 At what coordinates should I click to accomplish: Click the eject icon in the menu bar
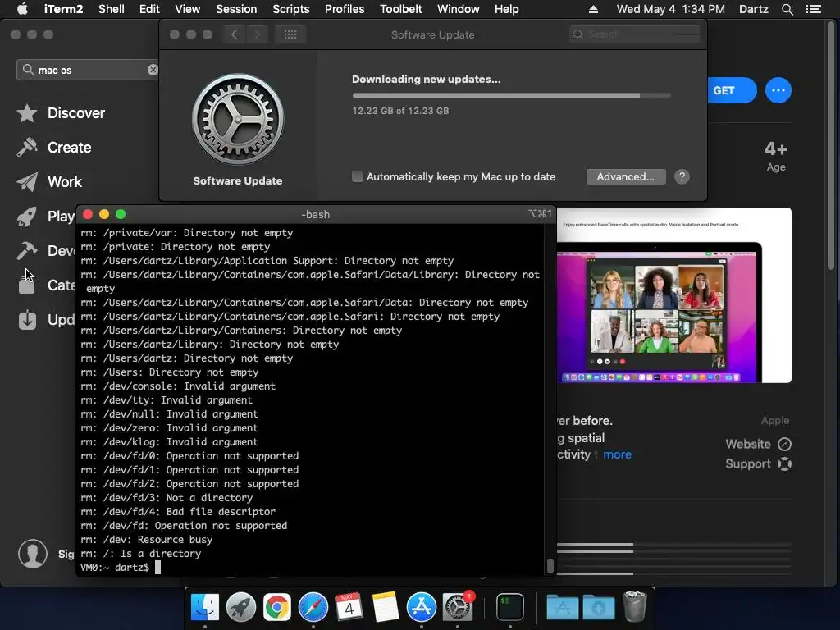[593, 9]
